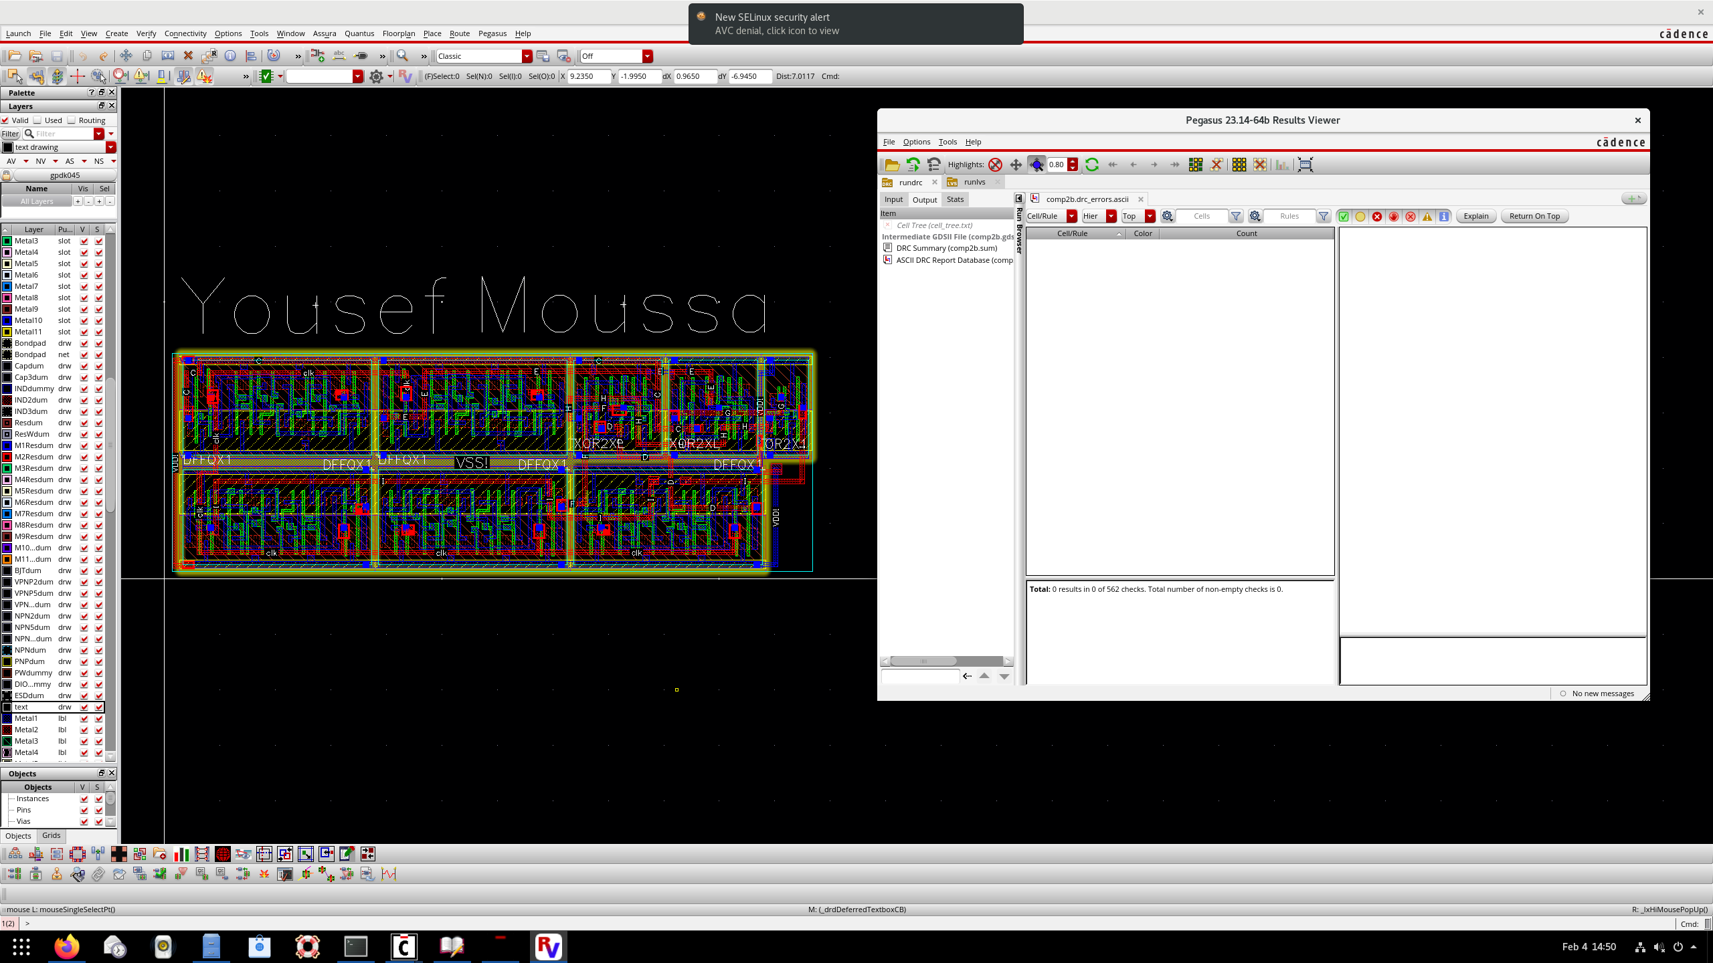The image size is (1713, 963).
Task: Click the Delete (red X) toolbar icon
Action: pos(189,56)
